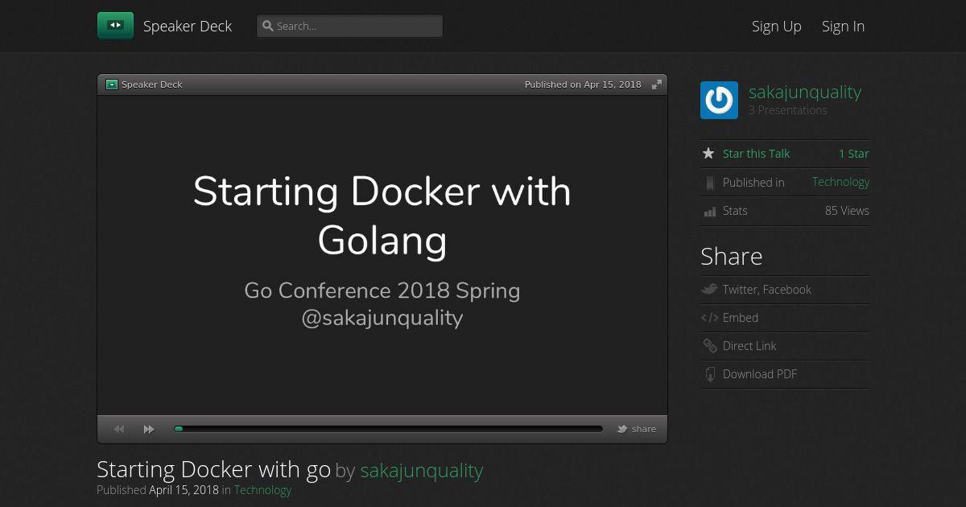Select '3 Presentations' text
Viewport: 966px width, 507px height.
[788, 110]
